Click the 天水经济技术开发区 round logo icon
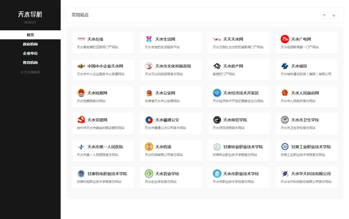This screenshot has width=349, height=219. pos(217,93)
